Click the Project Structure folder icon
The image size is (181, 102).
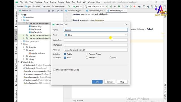click(x=139, y=7)
